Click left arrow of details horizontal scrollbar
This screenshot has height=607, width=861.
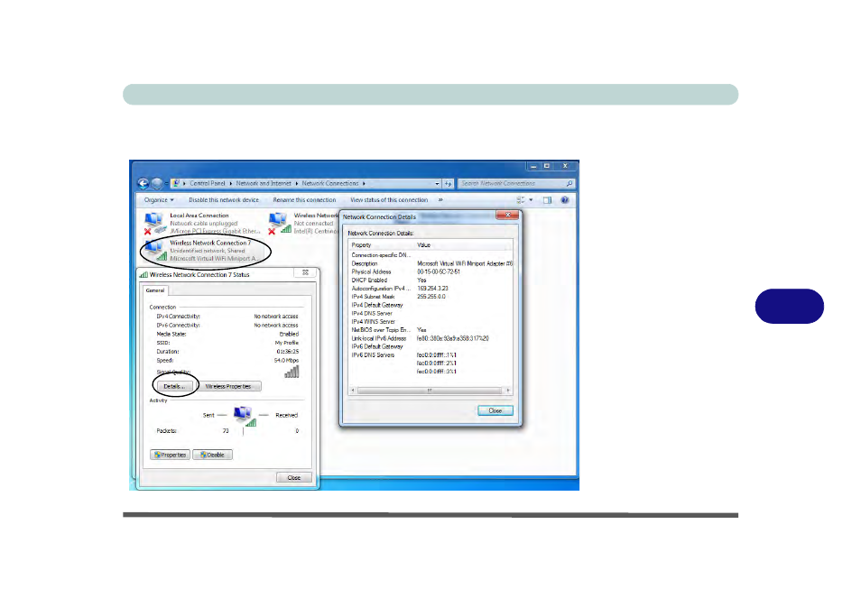tap(353, 391)
